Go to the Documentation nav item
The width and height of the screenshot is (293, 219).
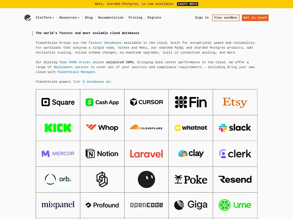pyautogui.click(x=110, y=18)
